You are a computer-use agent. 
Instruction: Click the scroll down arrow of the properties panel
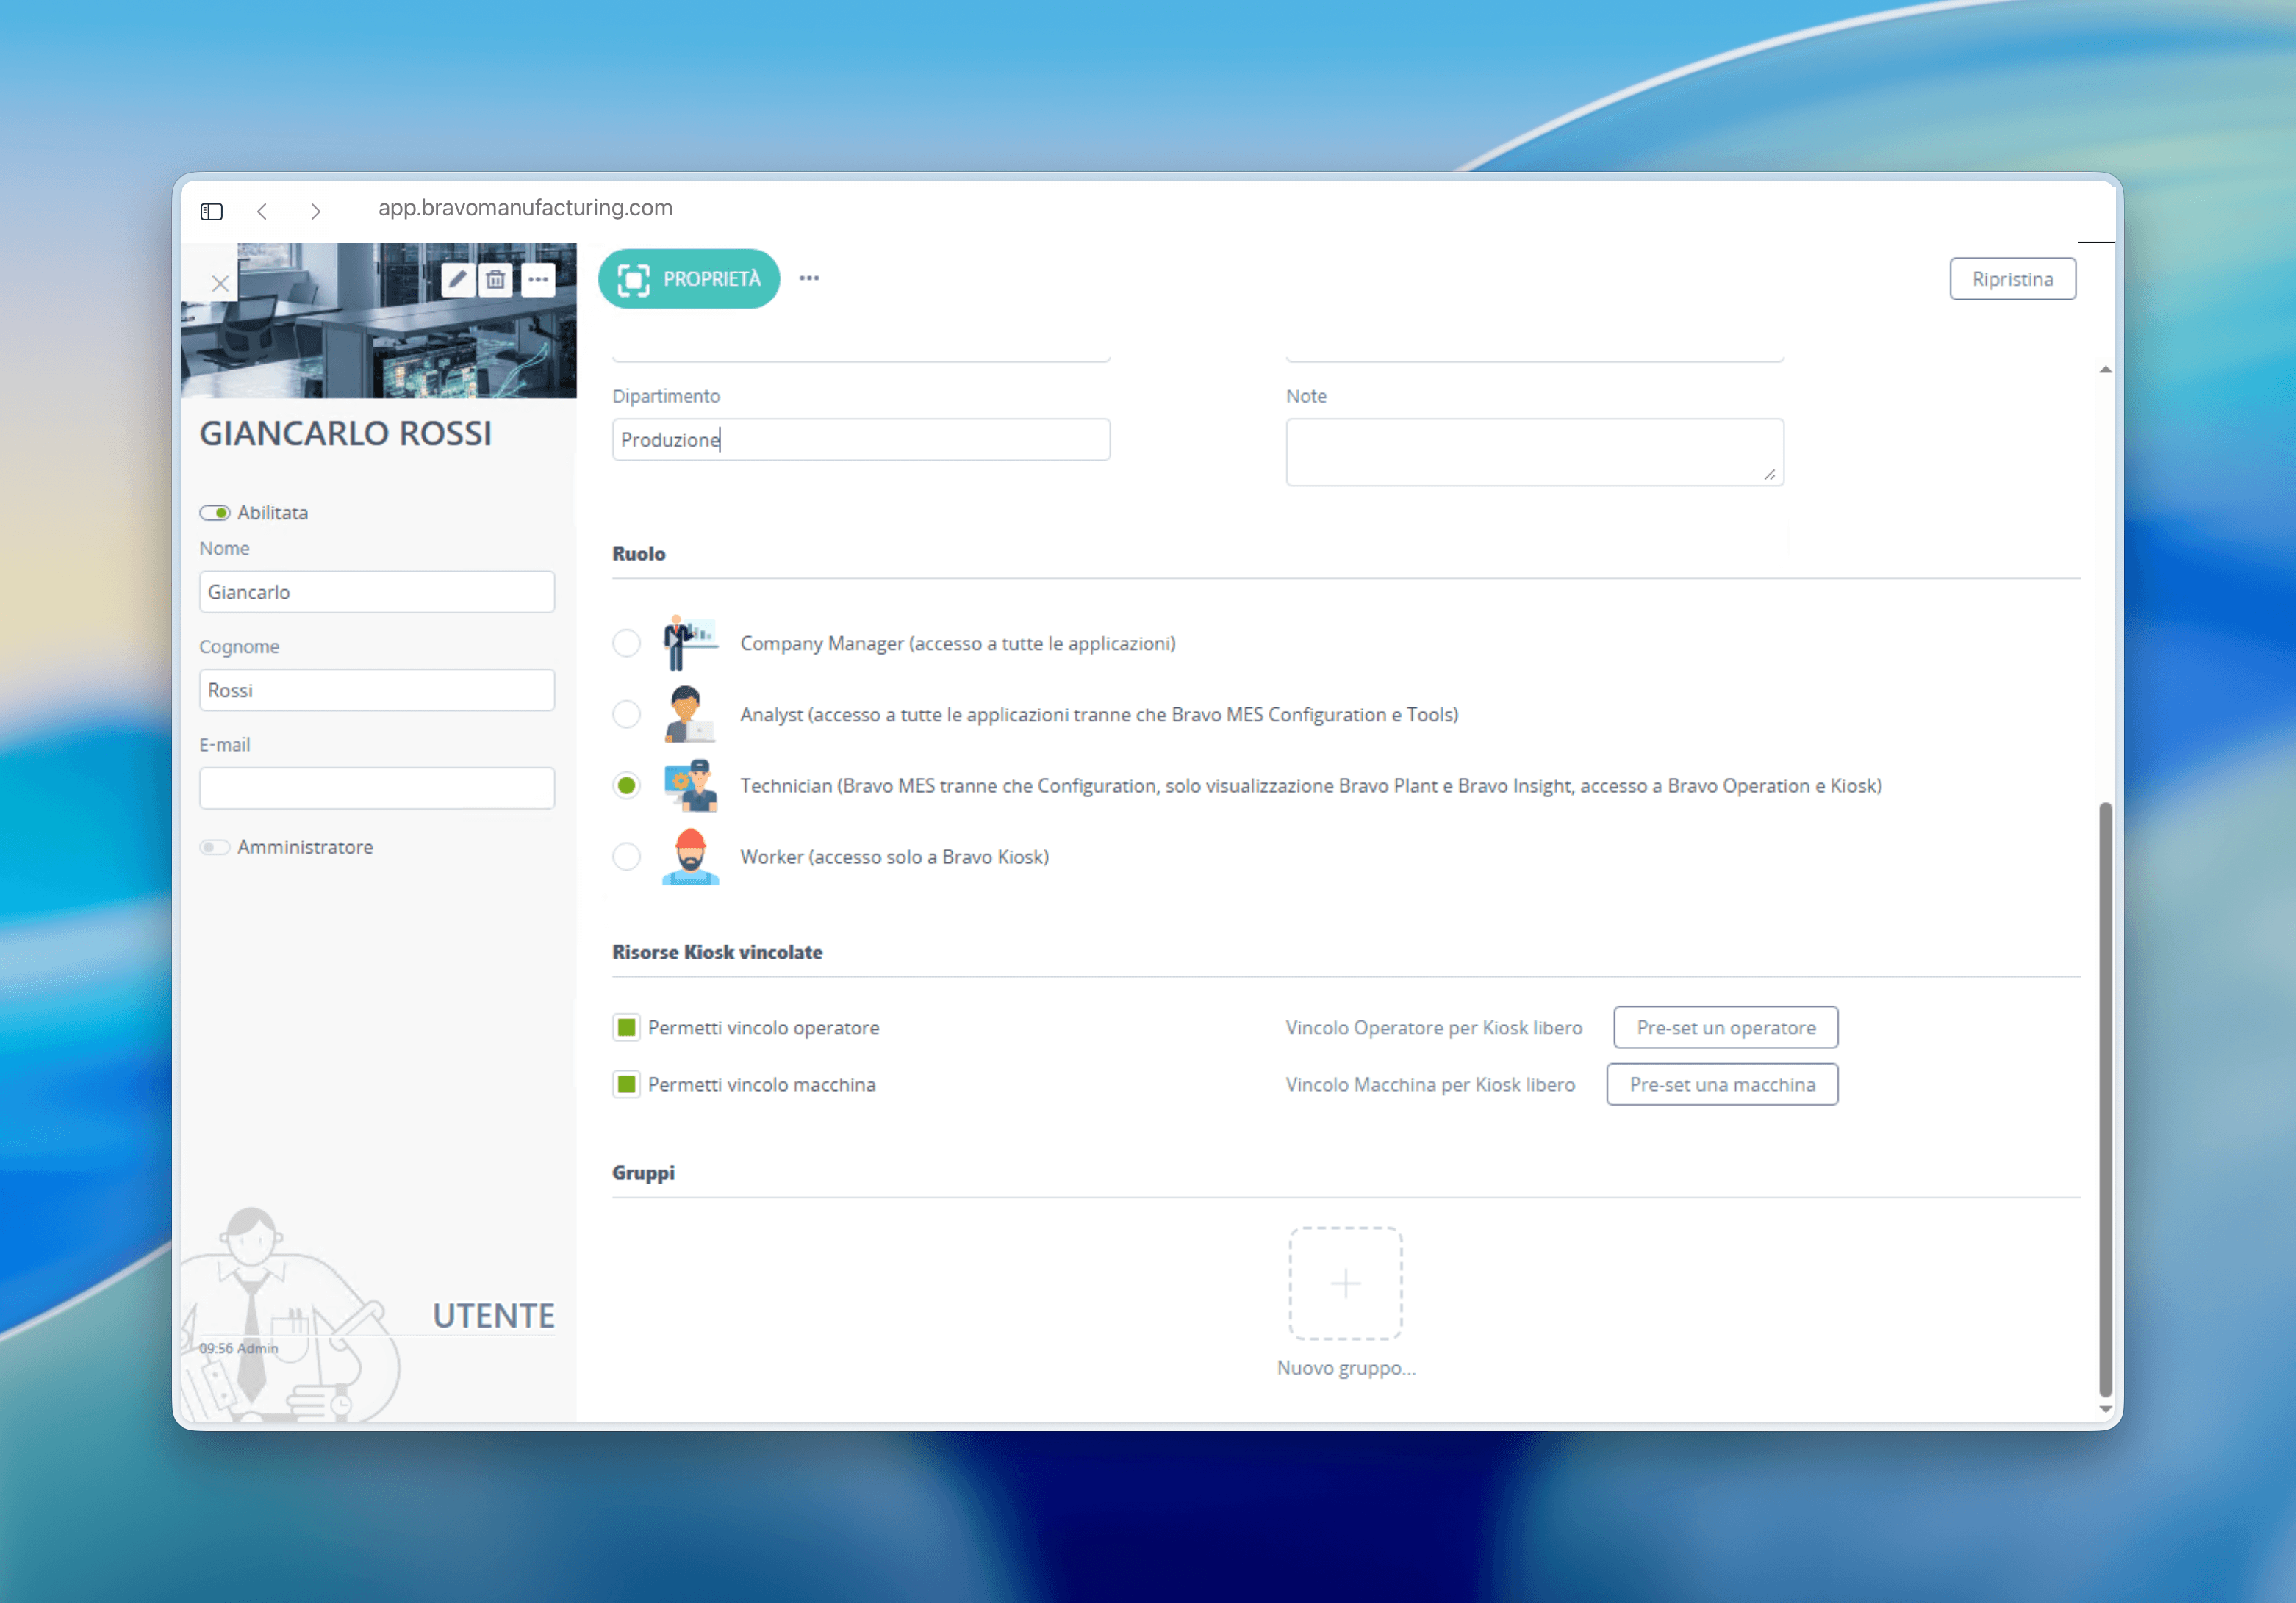[x=2105, y=1409]
